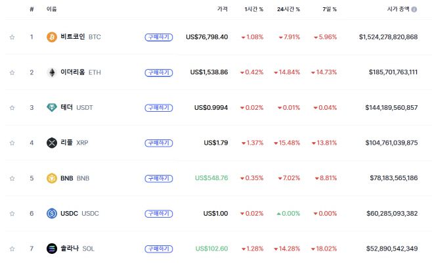Toggle watchlist star for Ethereum
This screenshot has height=265, width=432.
[12, 72]
